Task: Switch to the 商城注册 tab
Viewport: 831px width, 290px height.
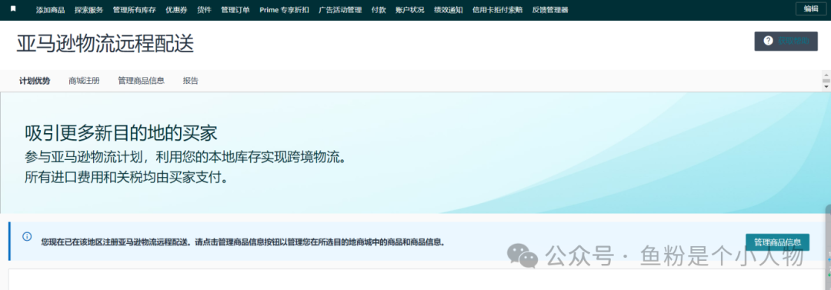Action: [84, 81]
